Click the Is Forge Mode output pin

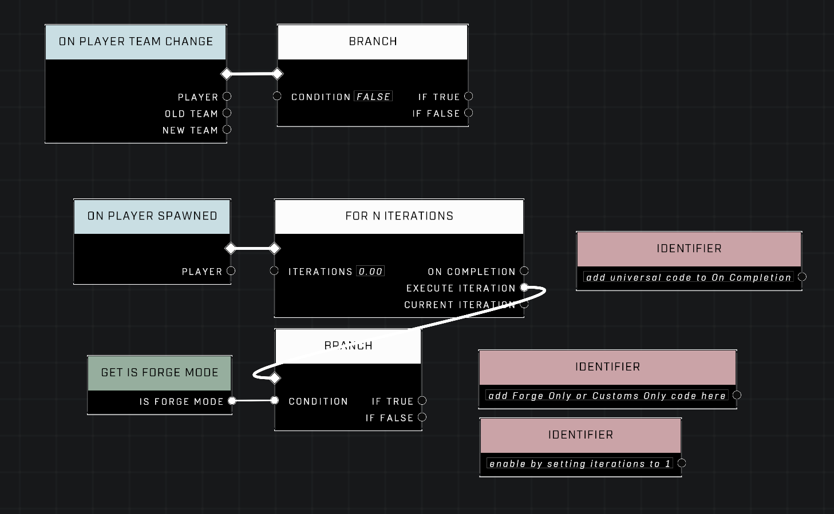pyautogui.click(x=232, y=401)
